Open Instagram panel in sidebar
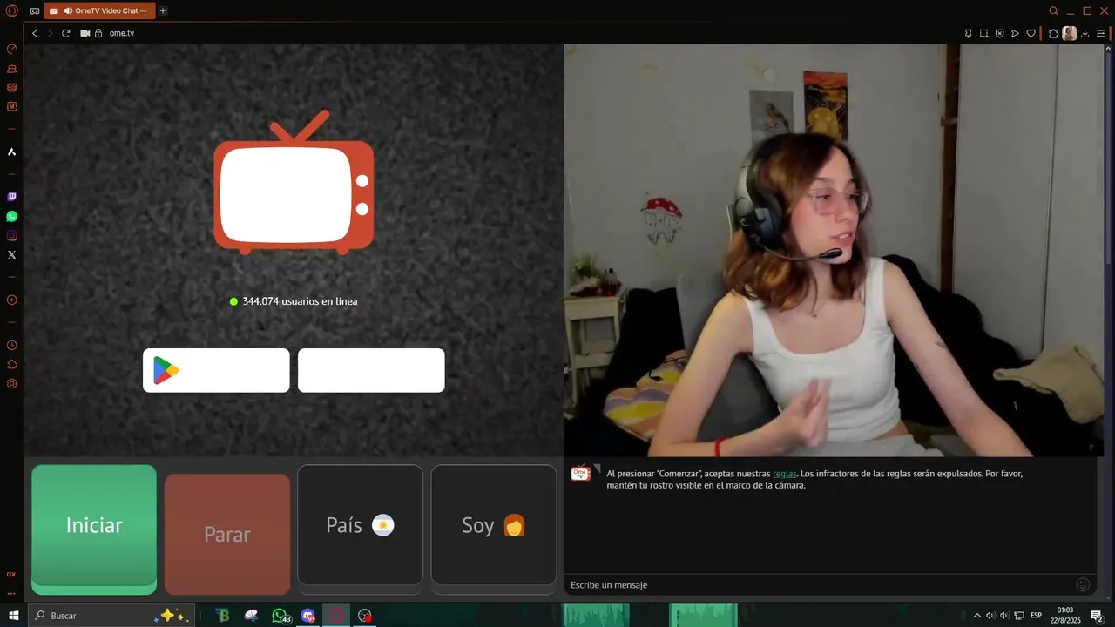Image resolution: width=1115 pixels, height=627 pixels. pyautogui.click(x=12, y=235)
